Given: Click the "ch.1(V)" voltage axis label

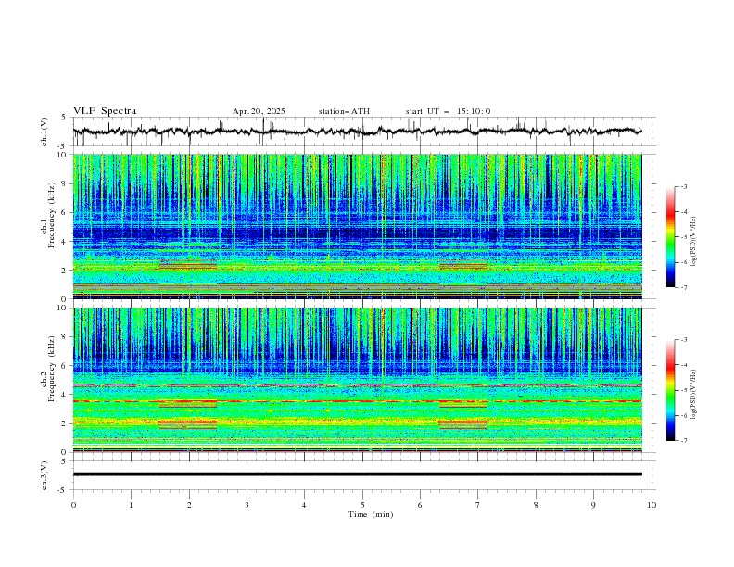Looking at the screenshot, I should (44, 132).
